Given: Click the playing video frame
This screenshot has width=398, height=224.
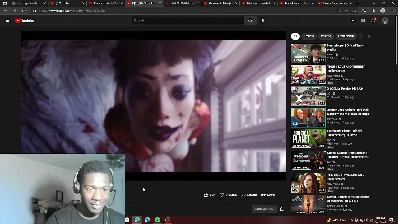Looking at the screenshot, I should click(153, 106).
